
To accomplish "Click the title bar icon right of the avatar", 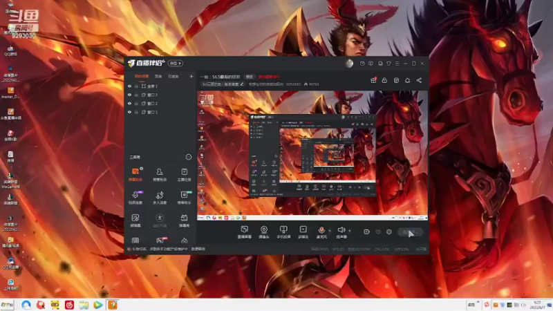I will click(362, 64).
